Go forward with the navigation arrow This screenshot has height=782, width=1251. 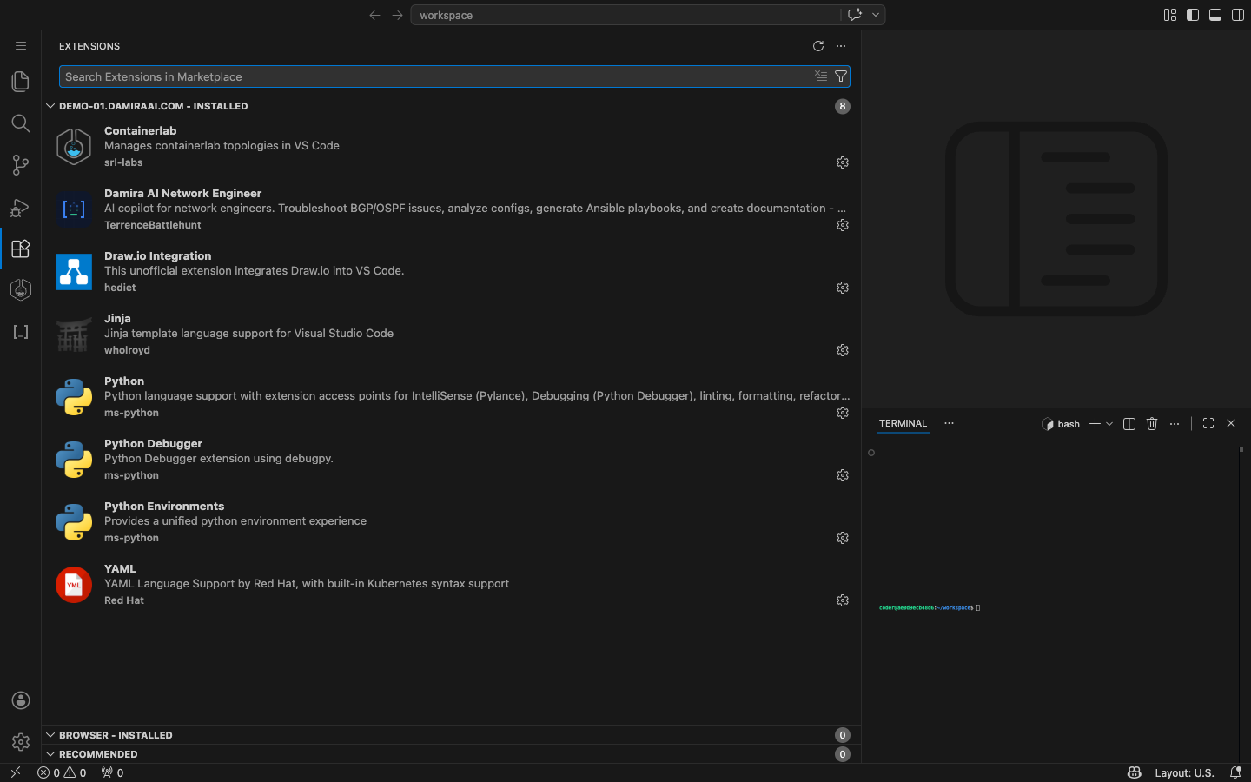pos(397,15)
